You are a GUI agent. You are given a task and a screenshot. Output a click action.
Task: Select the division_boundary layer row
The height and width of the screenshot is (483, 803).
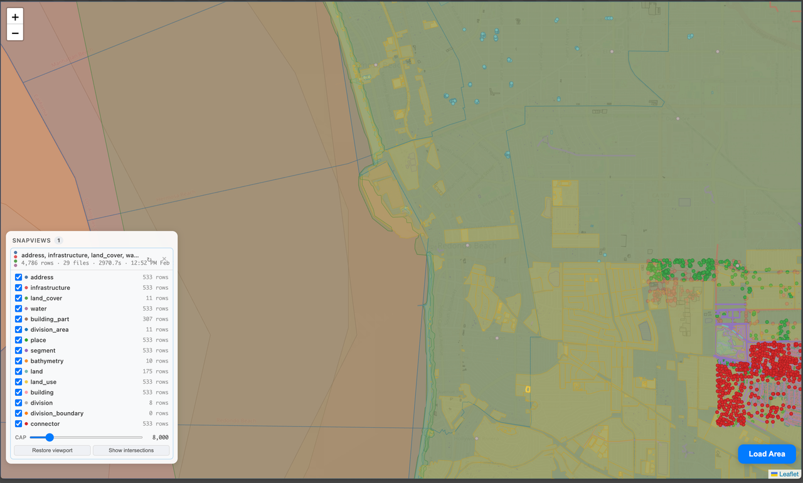[x=92, y=413]
